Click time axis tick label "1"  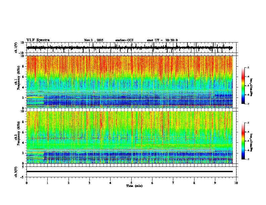point(47,183)
